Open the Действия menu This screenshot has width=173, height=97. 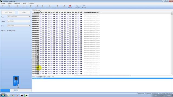pyautogui.click(x=17, y=4)
